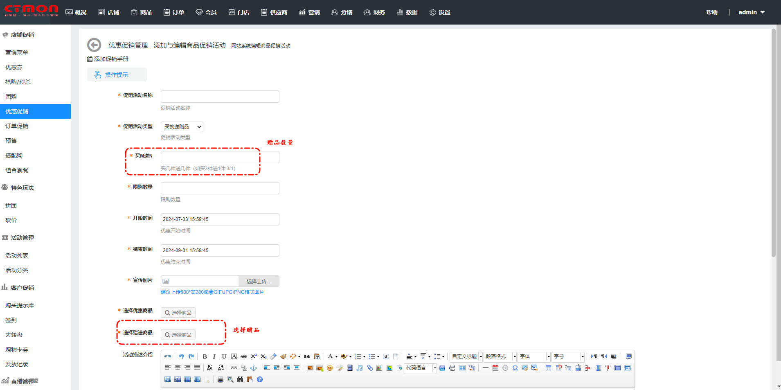Viewport: 781px width, 390px height.
Task: Insert an emoticon using the smiley icon
Action: point(330,368)
